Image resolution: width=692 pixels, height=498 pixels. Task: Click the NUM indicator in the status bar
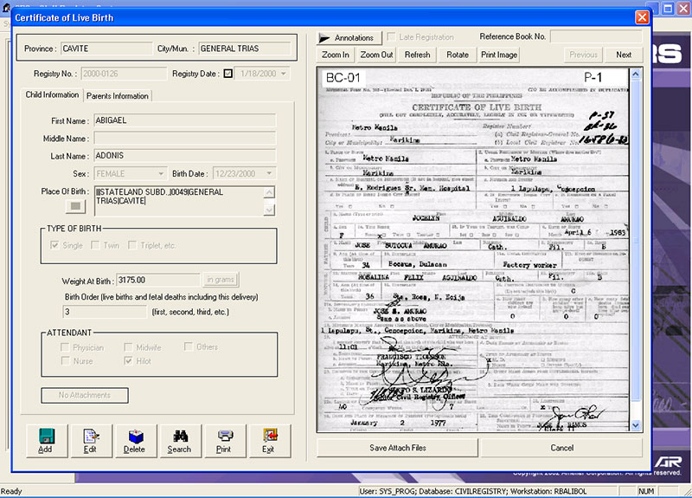[646, 491]
